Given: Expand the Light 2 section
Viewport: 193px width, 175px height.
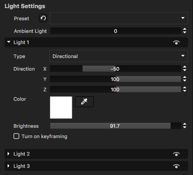Looking at the screenshot, I should pos(9,154).
